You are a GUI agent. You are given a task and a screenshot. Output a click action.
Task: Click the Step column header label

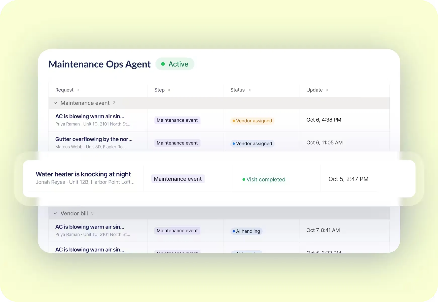[x=159, y=90]
